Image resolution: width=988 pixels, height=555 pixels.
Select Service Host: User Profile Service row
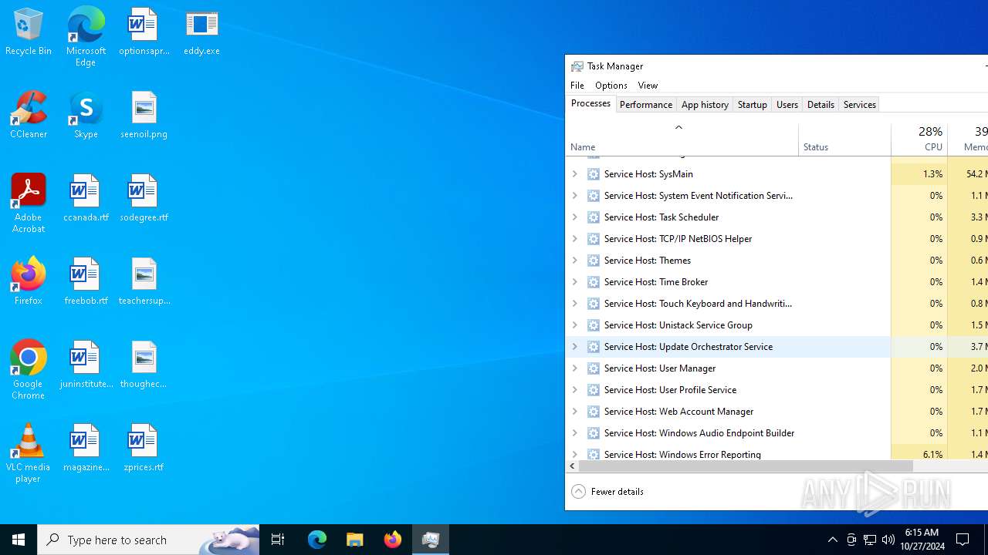tap(777, 390)
